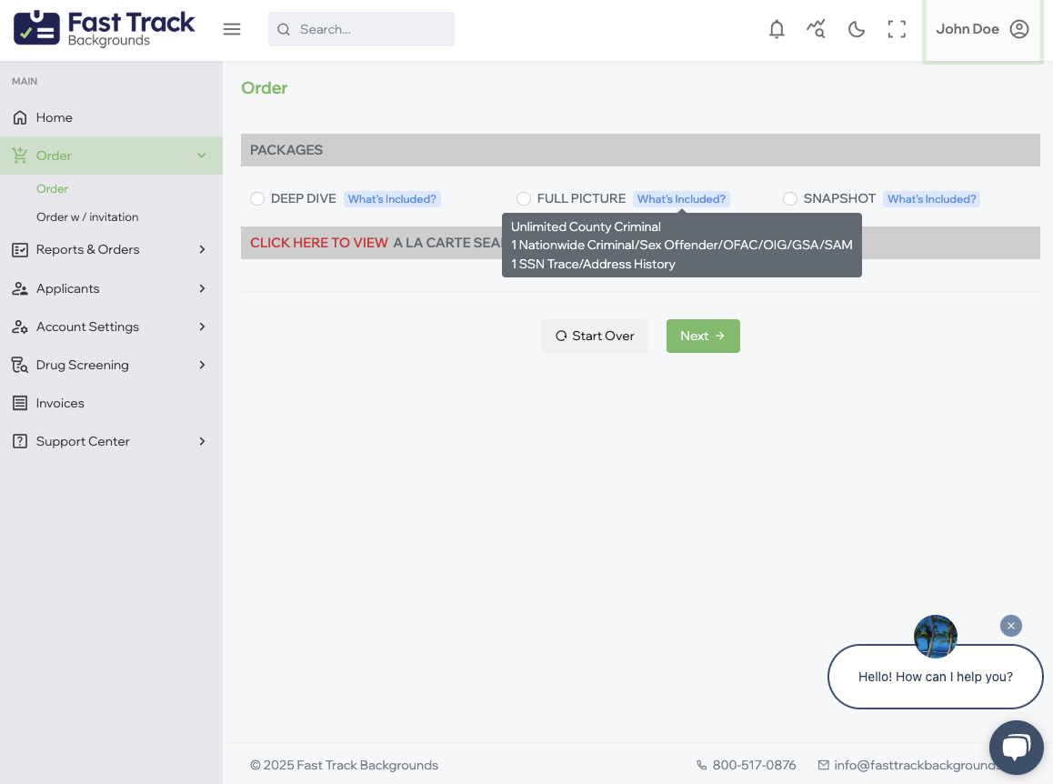Expand the Reports & Orders menu
The height and width of the screenshot is (784, 1053).
pos(111,249)
